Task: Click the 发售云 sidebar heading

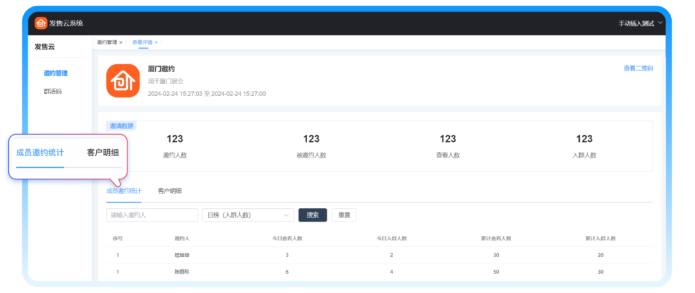Action: [x=45, y=46]
